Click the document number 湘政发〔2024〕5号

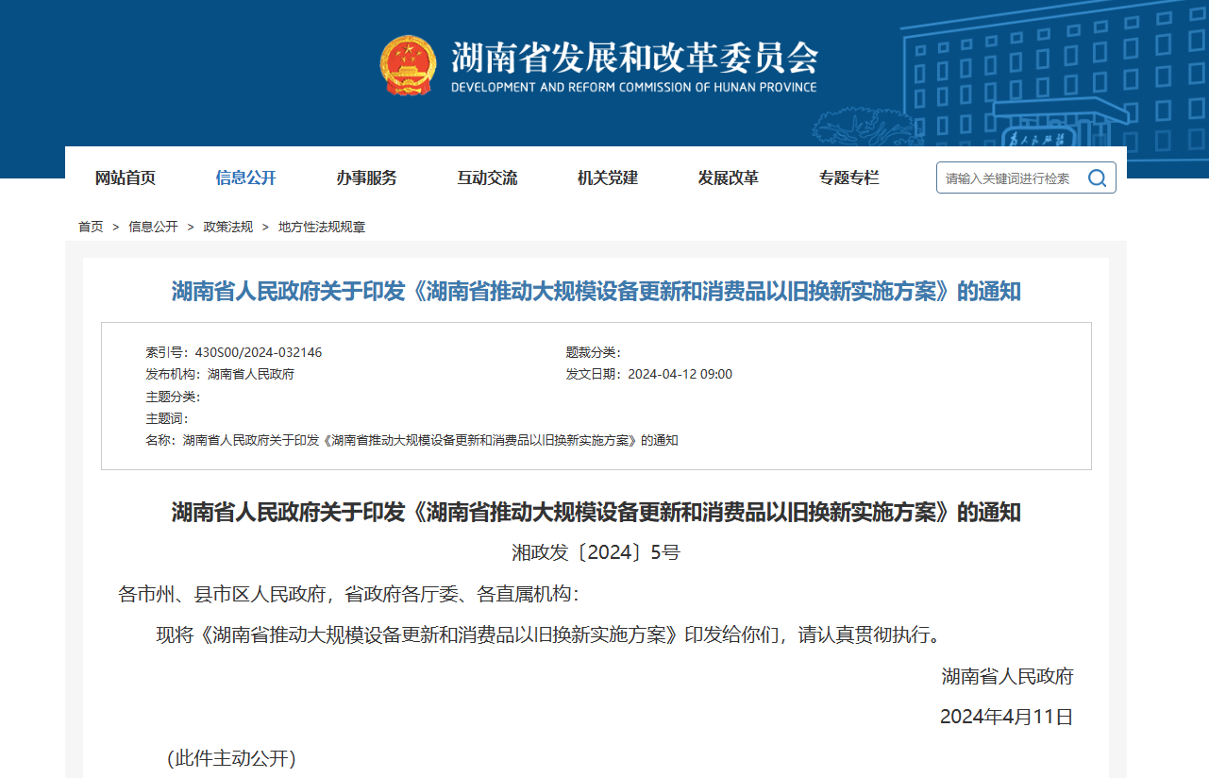coord(596,552)
